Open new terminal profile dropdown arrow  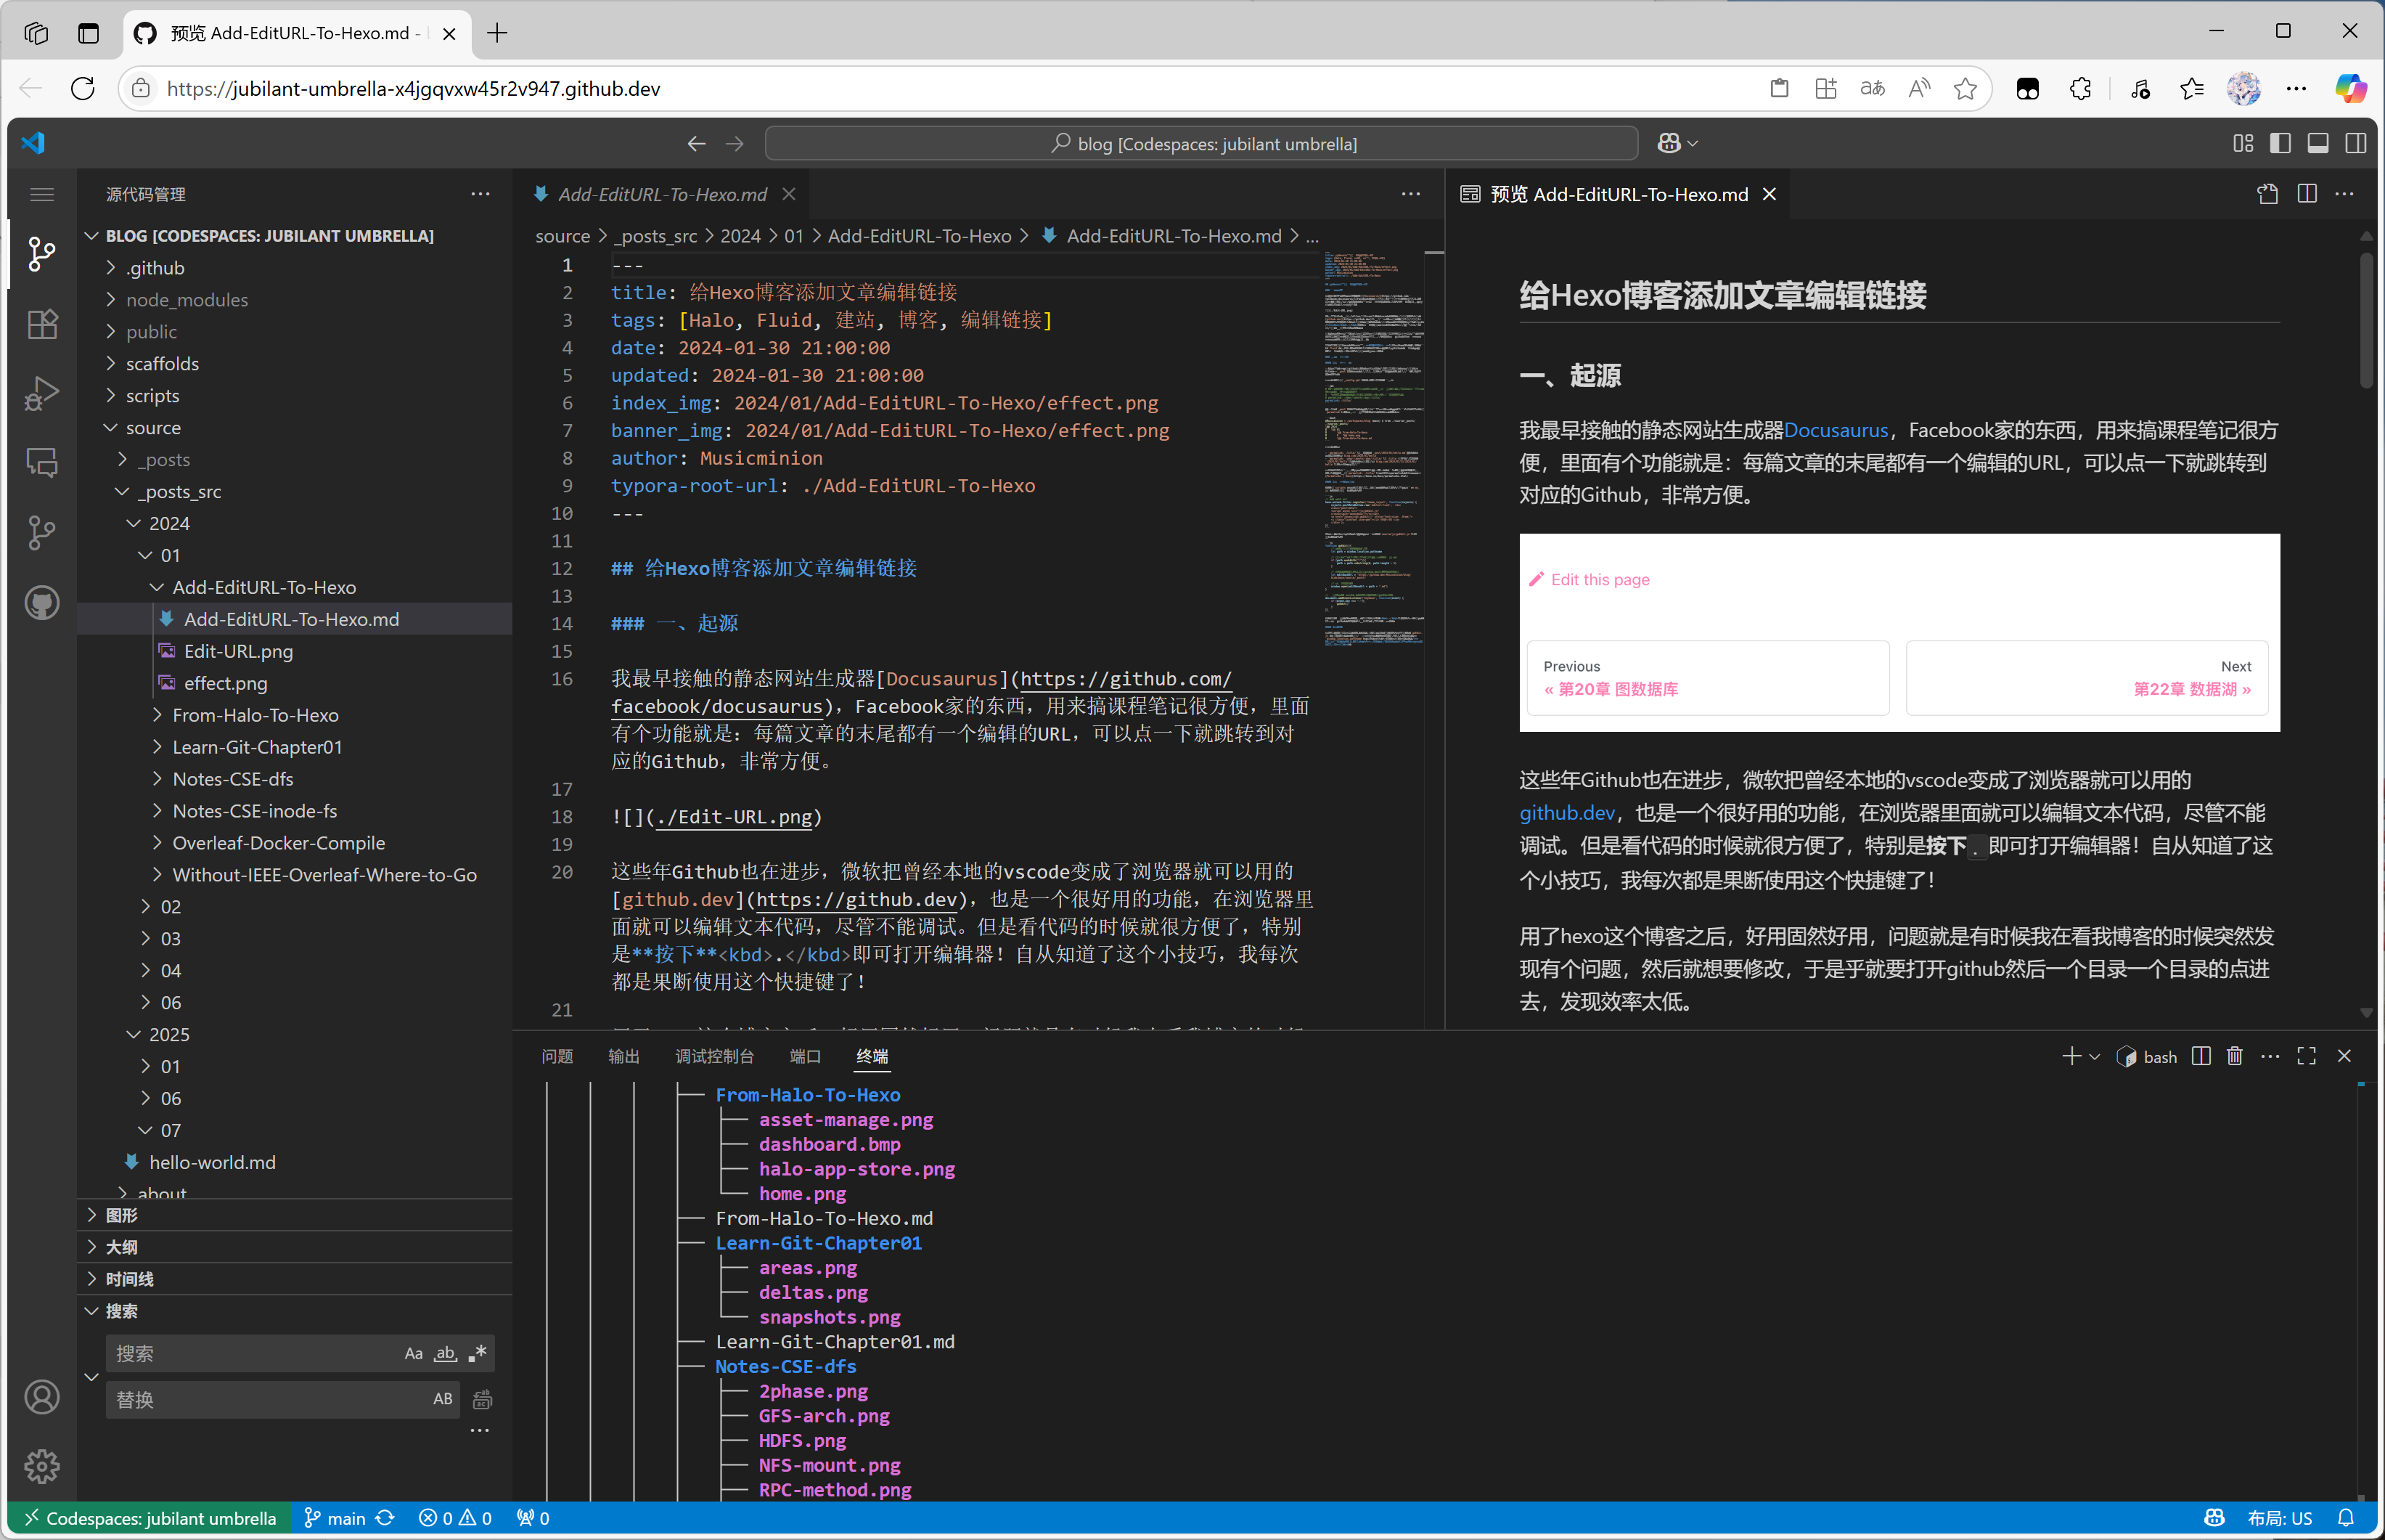click(x=2095, y=1056)
